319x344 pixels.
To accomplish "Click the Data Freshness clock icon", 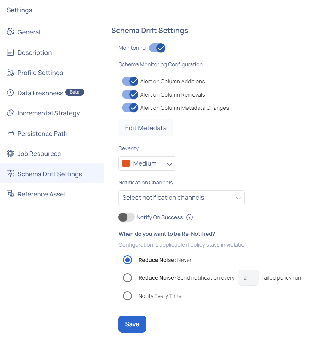I will tap(10, 93).
